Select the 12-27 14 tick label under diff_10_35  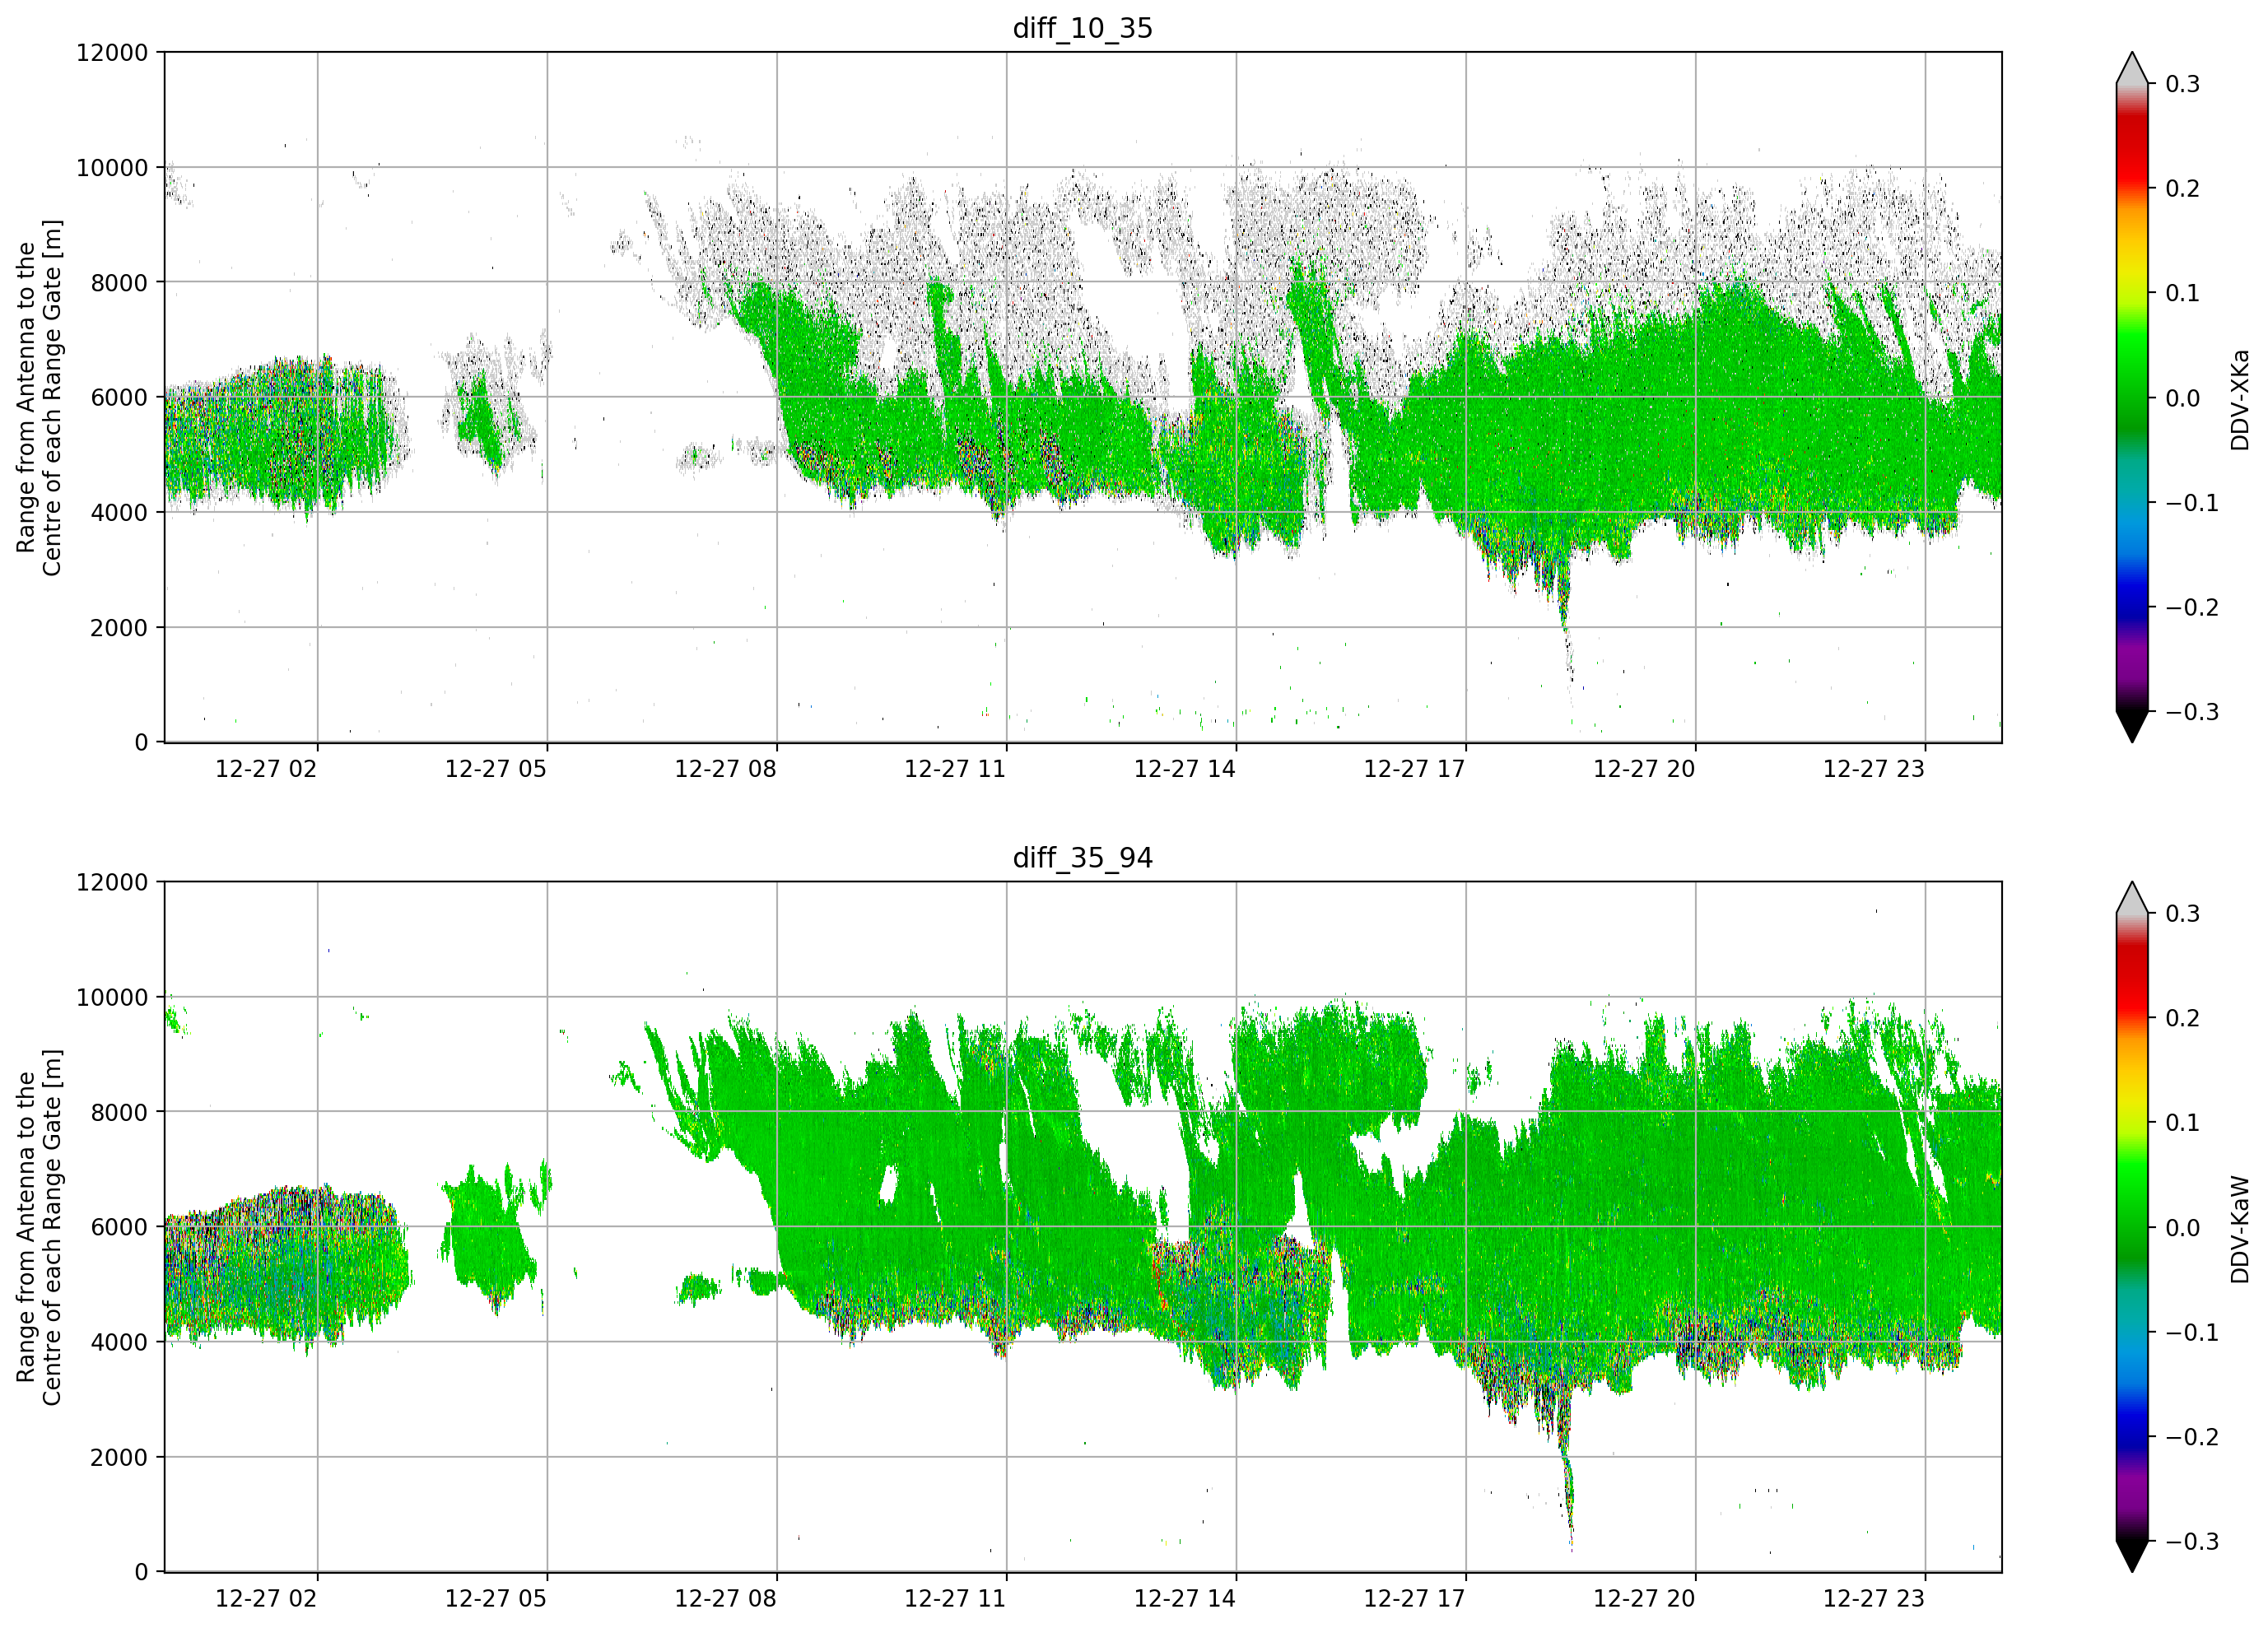[1185, 769]
